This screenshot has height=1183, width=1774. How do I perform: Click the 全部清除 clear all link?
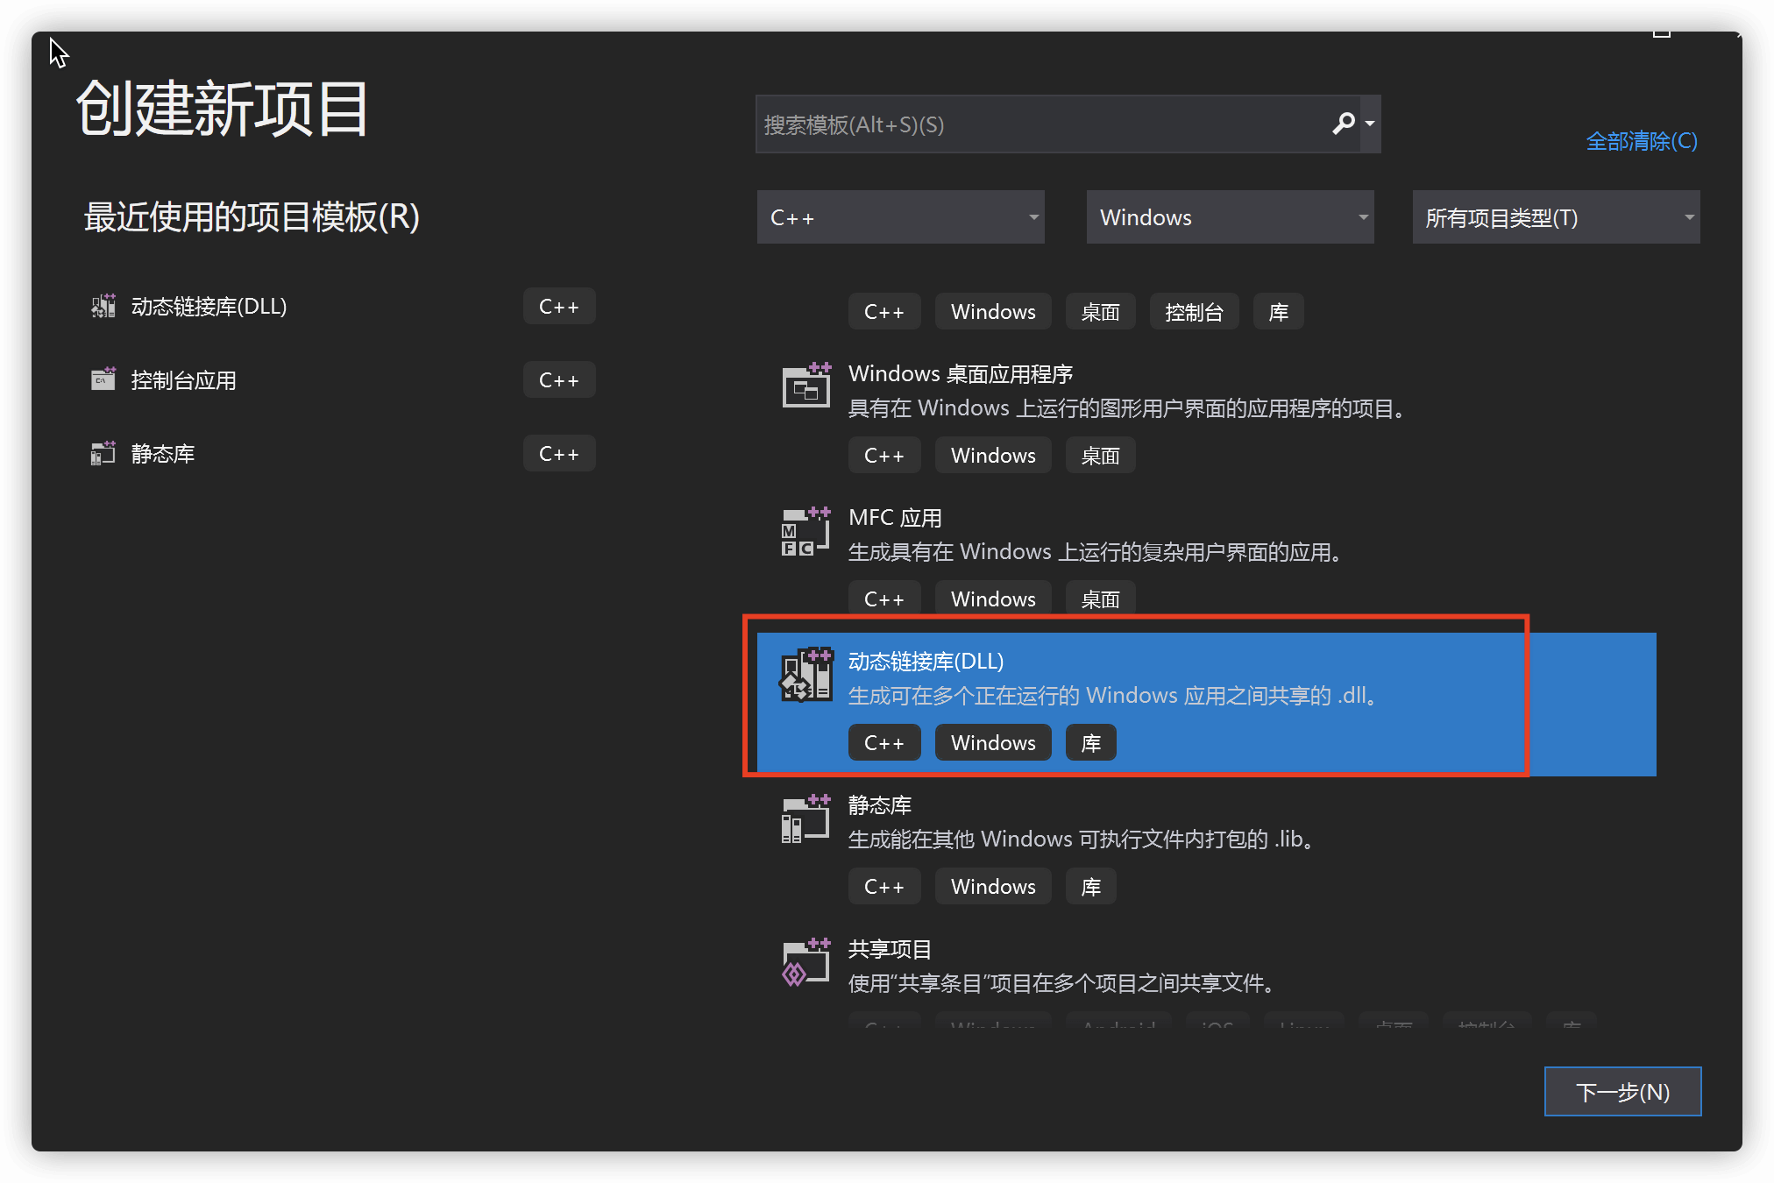click(1641, 141)
